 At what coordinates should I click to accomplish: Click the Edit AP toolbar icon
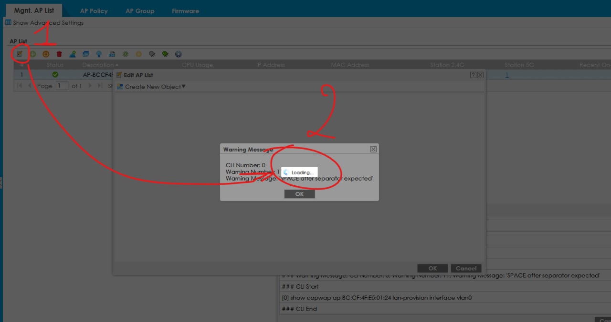(20, 54)
